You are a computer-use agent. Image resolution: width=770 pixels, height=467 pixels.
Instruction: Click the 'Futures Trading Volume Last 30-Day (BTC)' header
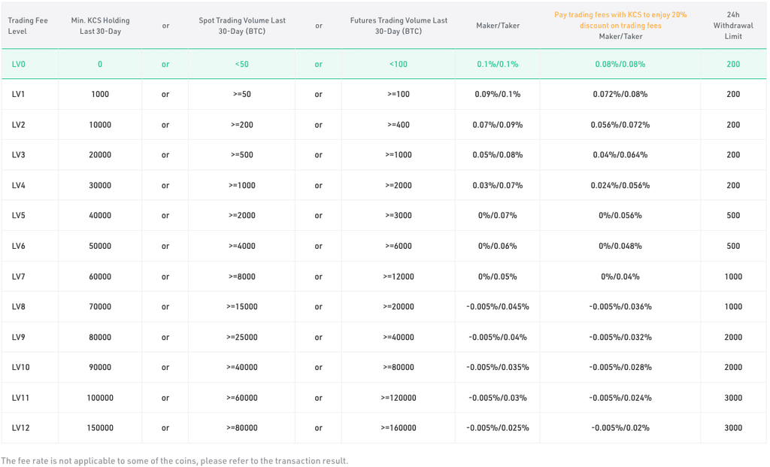tap(399, 26)
